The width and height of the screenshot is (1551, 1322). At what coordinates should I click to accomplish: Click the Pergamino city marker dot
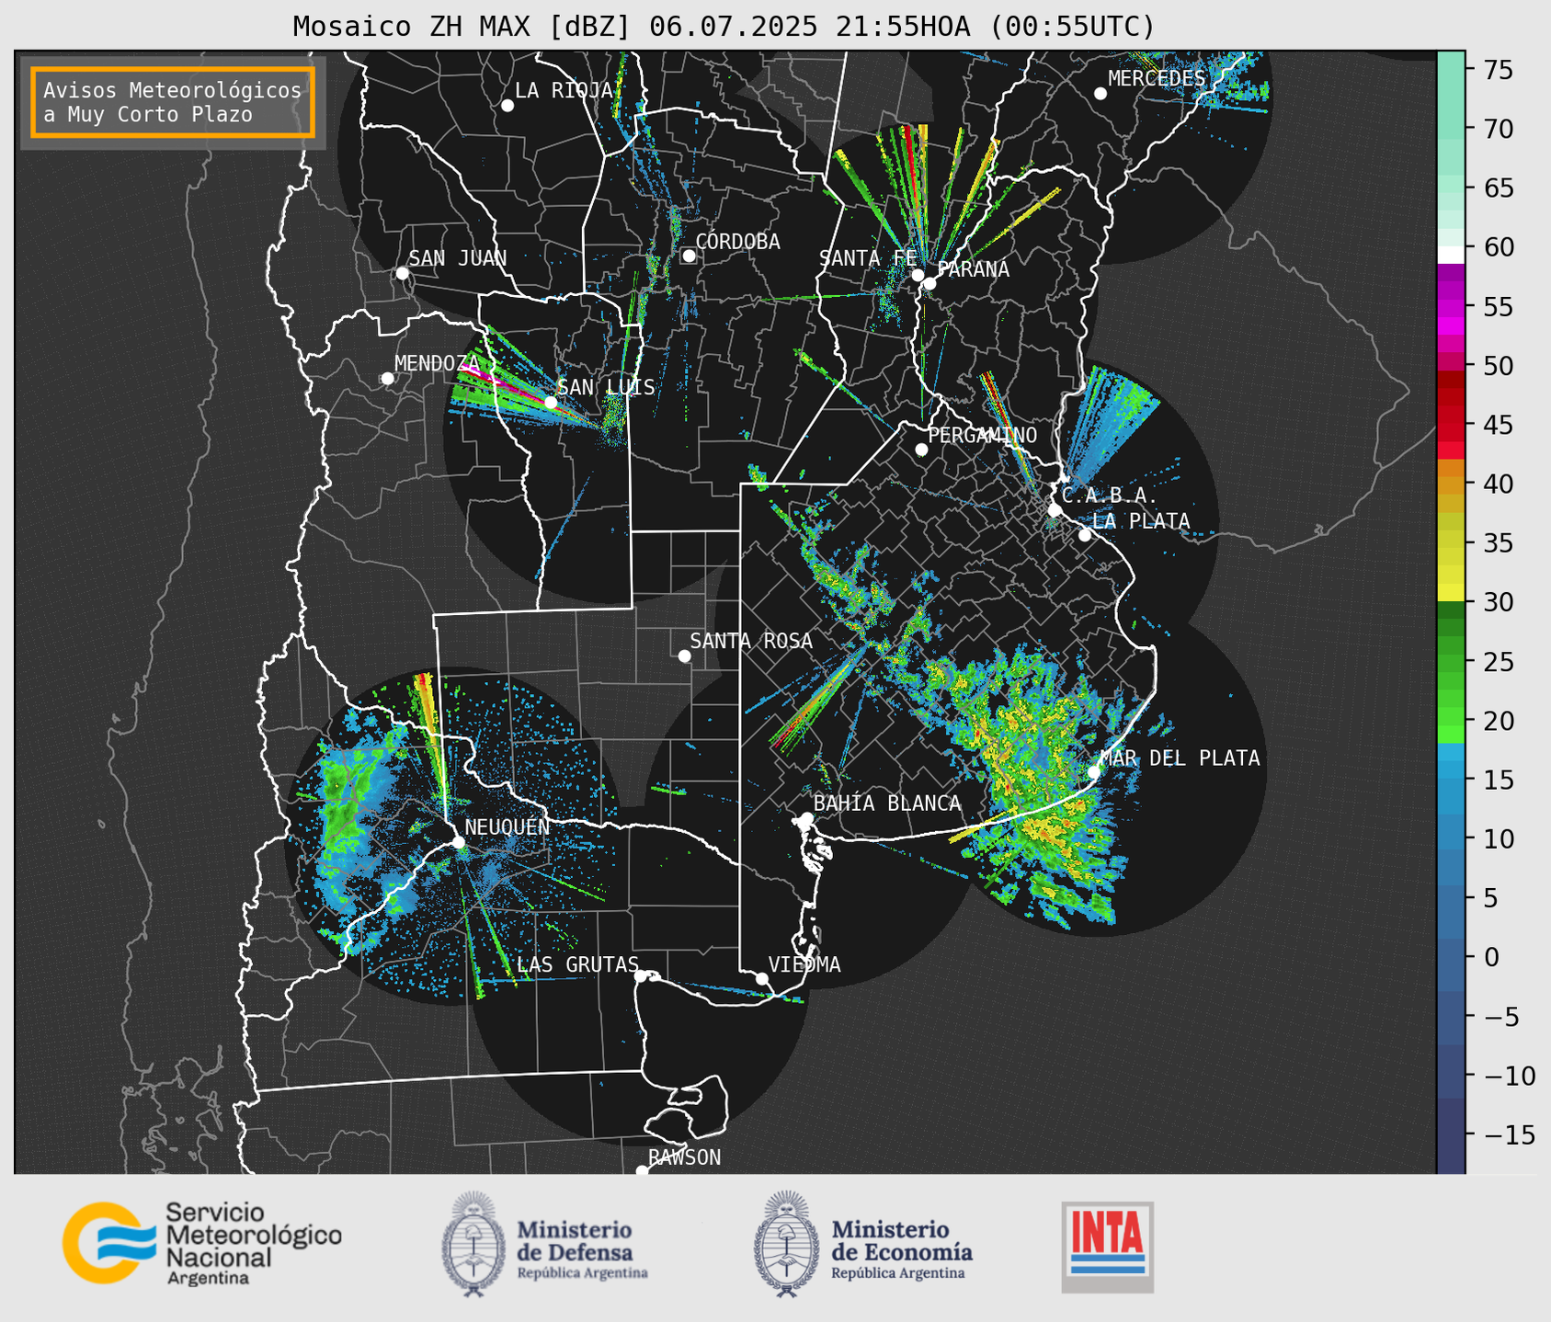[x=921, y=450]
